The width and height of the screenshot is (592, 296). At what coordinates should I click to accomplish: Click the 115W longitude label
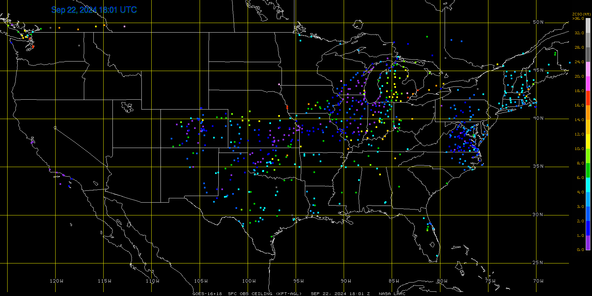(105, 281)
